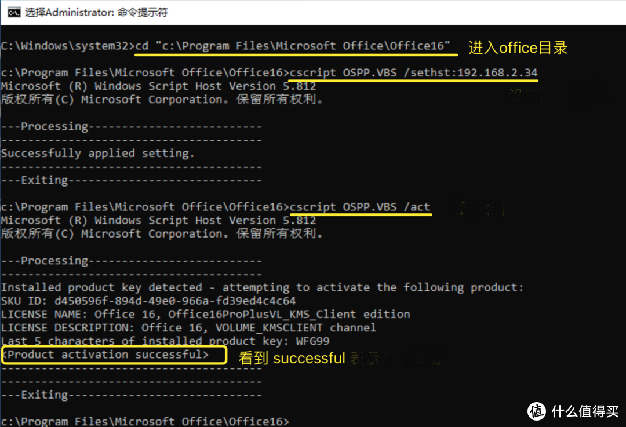Click the line starting 'Installed product key detected'
Viewport: 626px width, 427px height.
pos(262,287)
